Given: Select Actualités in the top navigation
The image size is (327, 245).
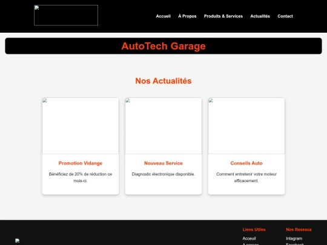Looking at the screenshot, I should pyautogui.click(x=260, y=16).
